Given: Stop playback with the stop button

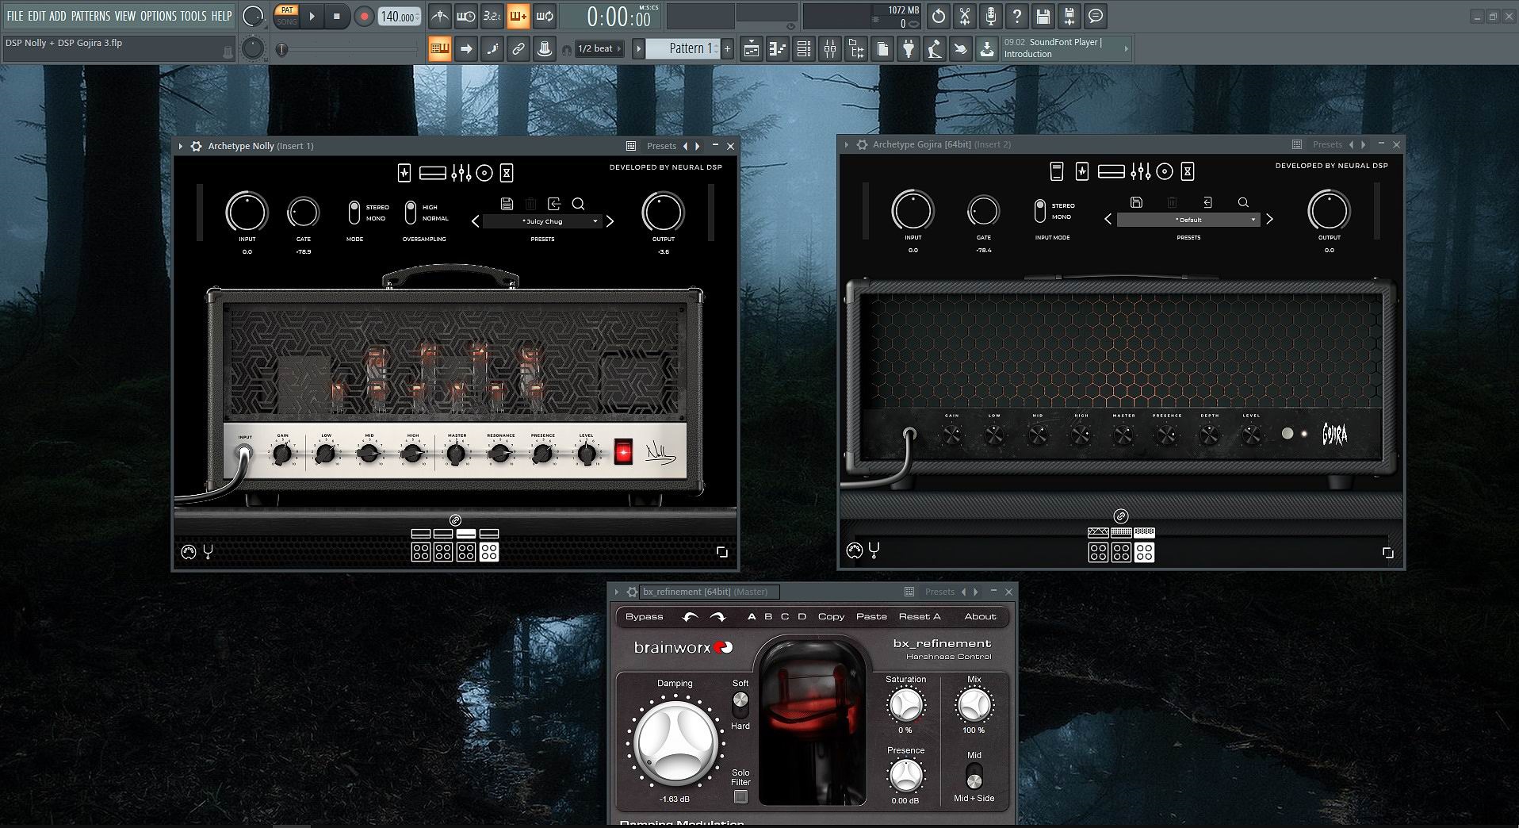Looking at the screenshot, I should [x=337, y=16].
